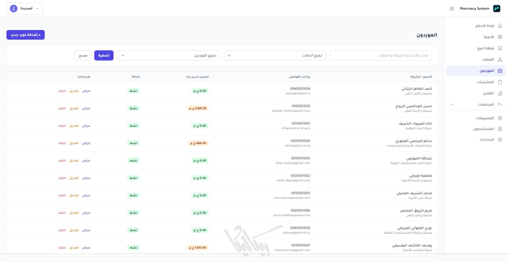
Task: Toggle sidebar with hamburger menu icon
Action: (x=452, y=8)
